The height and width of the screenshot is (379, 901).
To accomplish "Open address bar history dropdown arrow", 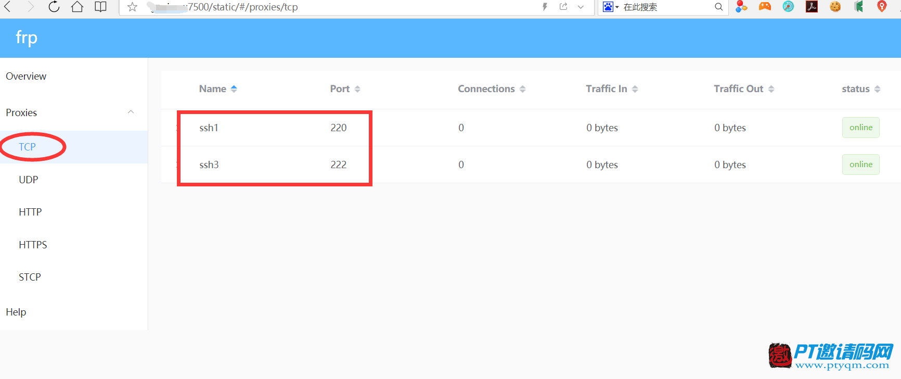I will (x=581, y=7).
